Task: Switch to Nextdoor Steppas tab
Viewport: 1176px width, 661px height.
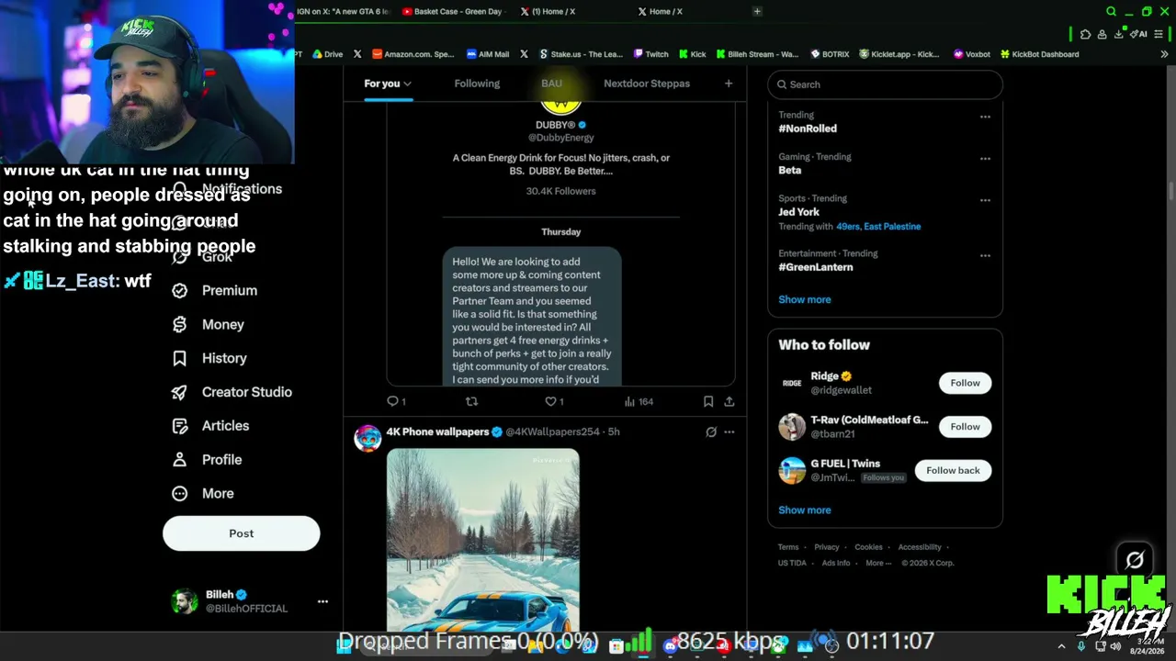Action: tap(647, 84)
